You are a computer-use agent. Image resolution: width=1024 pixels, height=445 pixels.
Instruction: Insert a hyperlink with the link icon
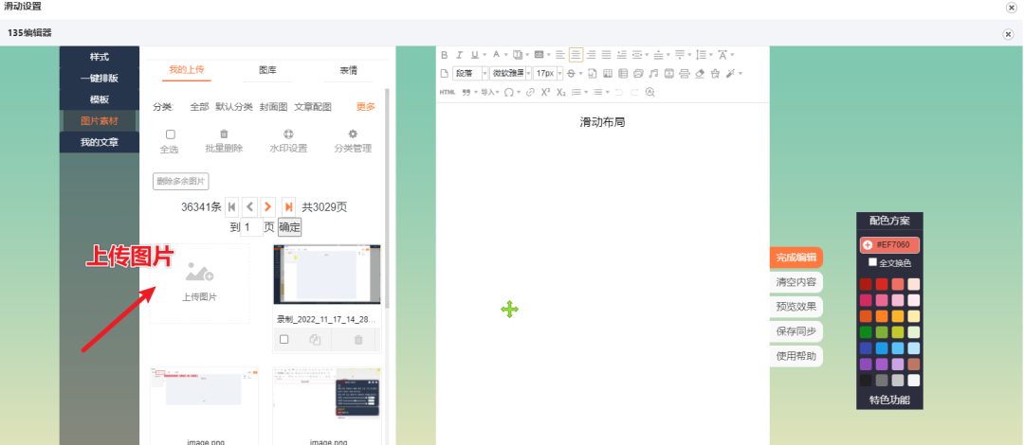[530, 92]
